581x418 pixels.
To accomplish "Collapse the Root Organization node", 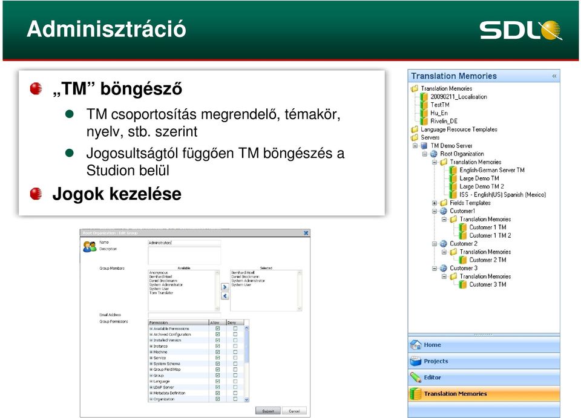I will [425, 154].
